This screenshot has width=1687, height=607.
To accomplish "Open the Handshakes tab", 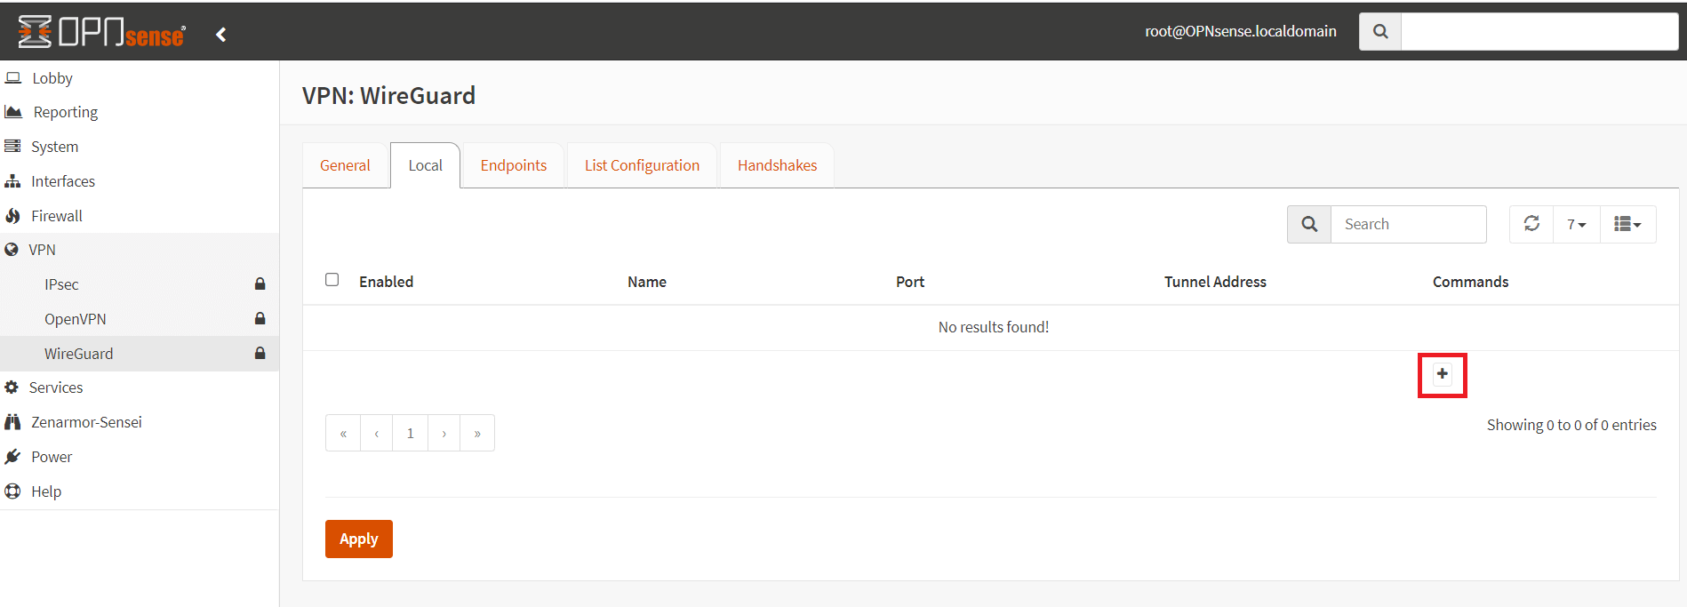I will (777, 165).
